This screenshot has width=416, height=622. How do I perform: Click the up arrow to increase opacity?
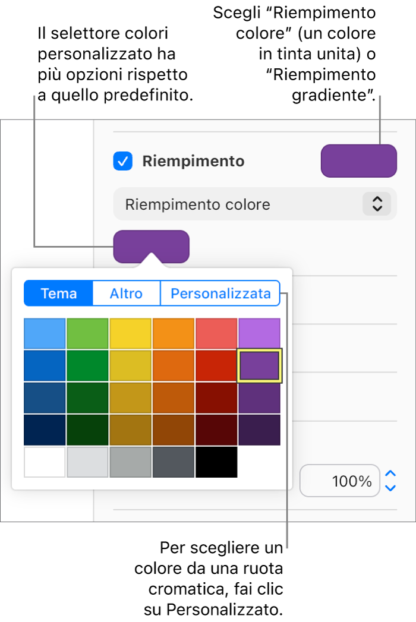click(389, 475)
